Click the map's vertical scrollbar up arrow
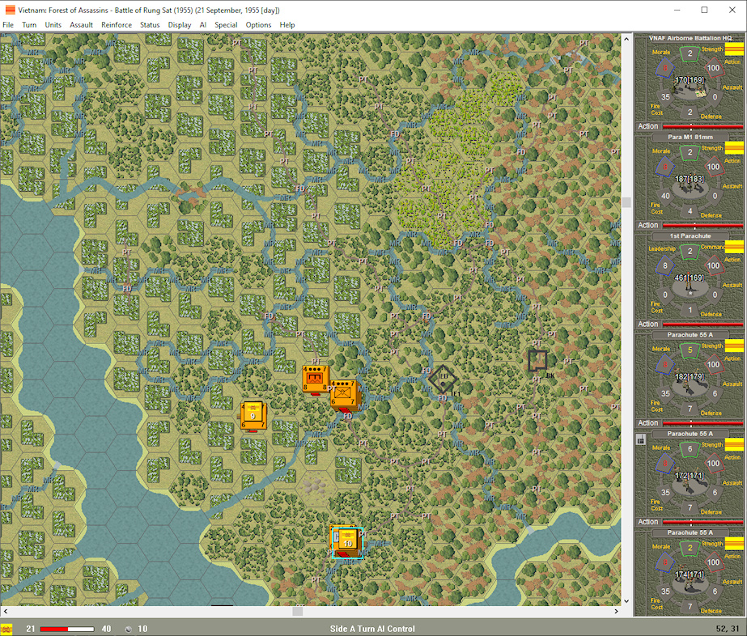 626,39
